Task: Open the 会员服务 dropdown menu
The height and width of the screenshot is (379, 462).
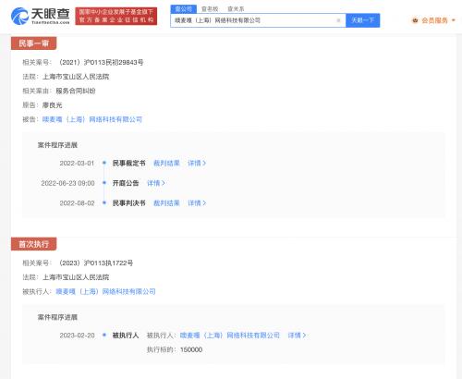Action: [433, 20]
